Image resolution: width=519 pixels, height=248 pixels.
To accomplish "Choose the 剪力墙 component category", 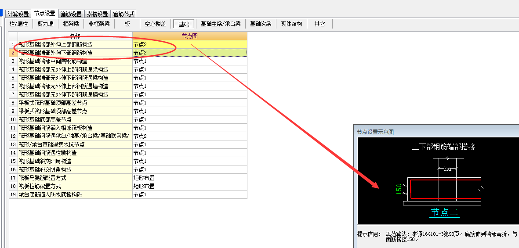I will click(46, 24).
